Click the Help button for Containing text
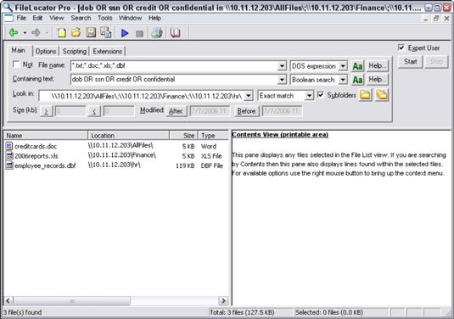This screenshot has height=319, width=454. [377, 80]
